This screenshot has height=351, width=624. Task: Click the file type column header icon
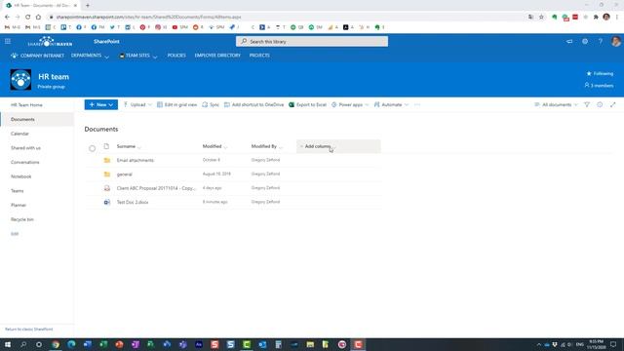click(x=106, y=146)
